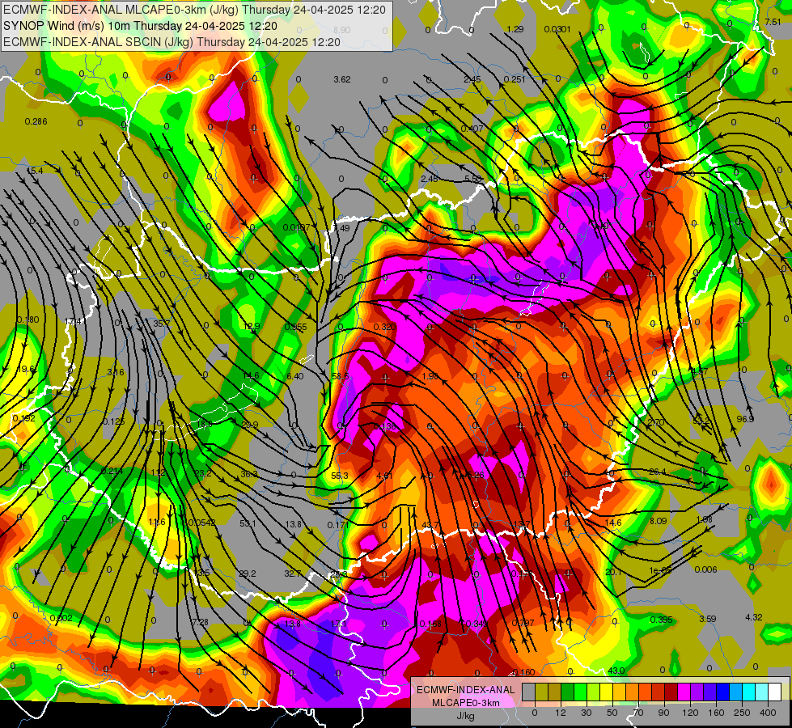
Task: Click the map value '20.1'
Action: 613,571
